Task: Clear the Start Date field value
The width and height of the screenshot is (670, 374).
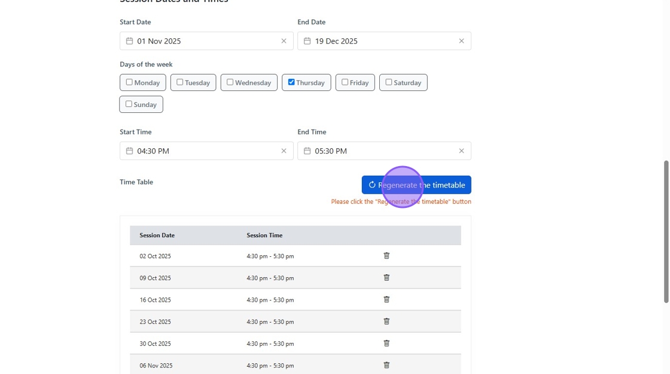Action: pos(284,41)
